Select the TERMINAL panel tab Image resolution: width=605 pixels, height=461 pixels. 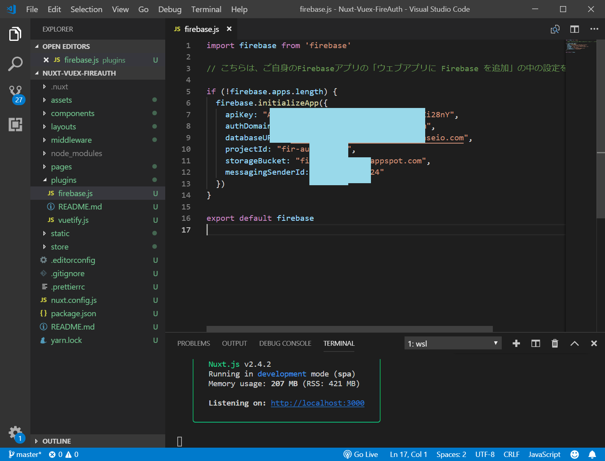[339, 343]
